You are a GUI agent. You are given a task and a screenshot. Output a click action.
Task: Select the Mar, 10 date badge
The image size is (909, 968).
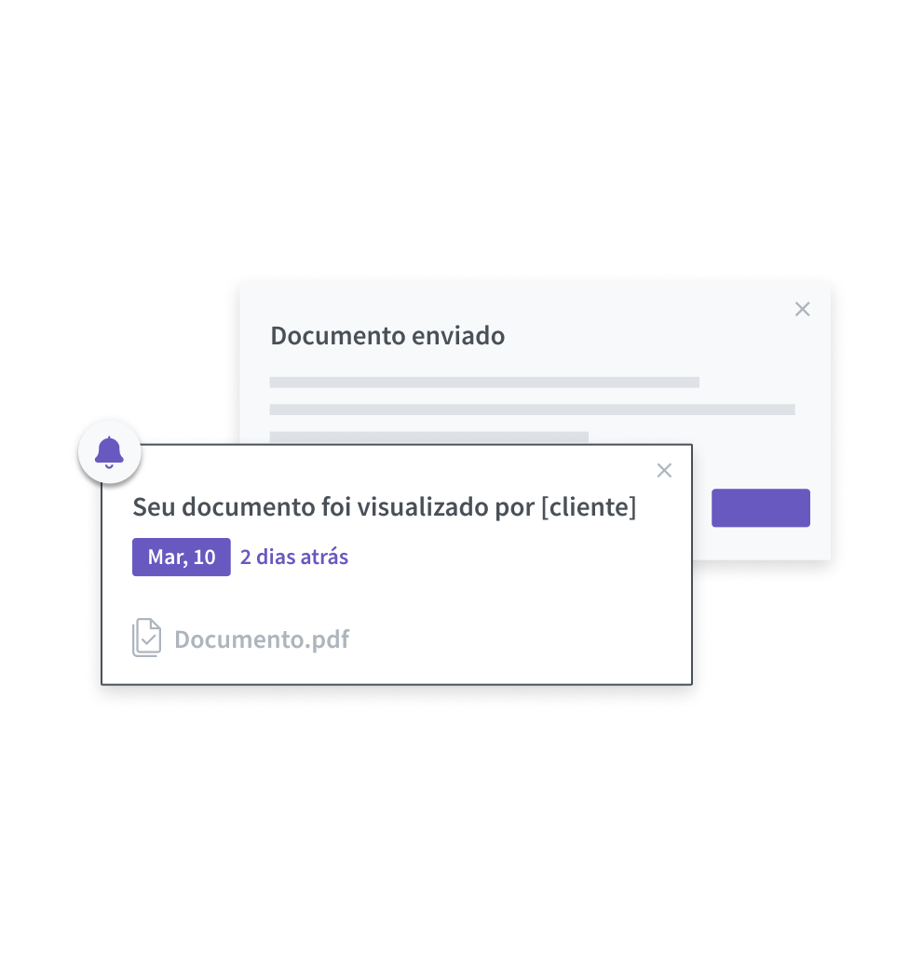pyautogui.click(x=182, y=557)
